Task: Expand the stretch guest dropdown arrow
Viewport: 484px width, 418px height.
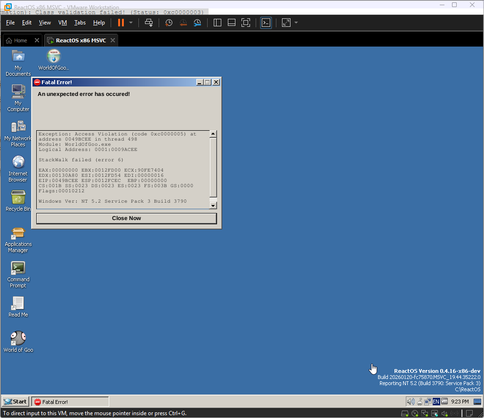Action: click(x=296, y=23)
